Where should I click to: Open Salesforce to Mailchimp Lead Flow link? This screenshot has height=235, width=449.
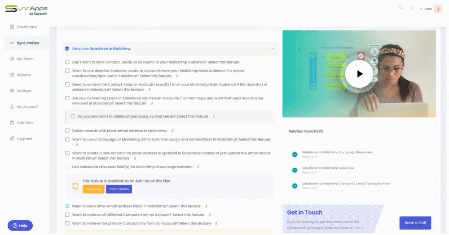tap(328, 168)
